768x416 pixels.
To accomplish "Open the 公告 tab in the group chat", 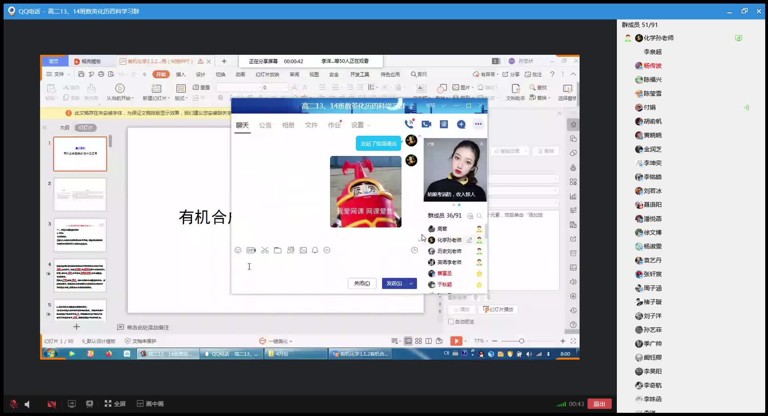I will tap(265, 125).
